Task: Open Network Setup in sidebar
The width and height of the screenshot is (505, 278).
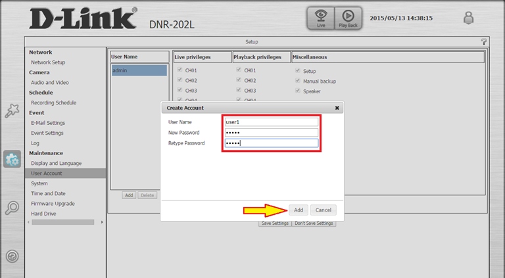Action: click(48, 62)
